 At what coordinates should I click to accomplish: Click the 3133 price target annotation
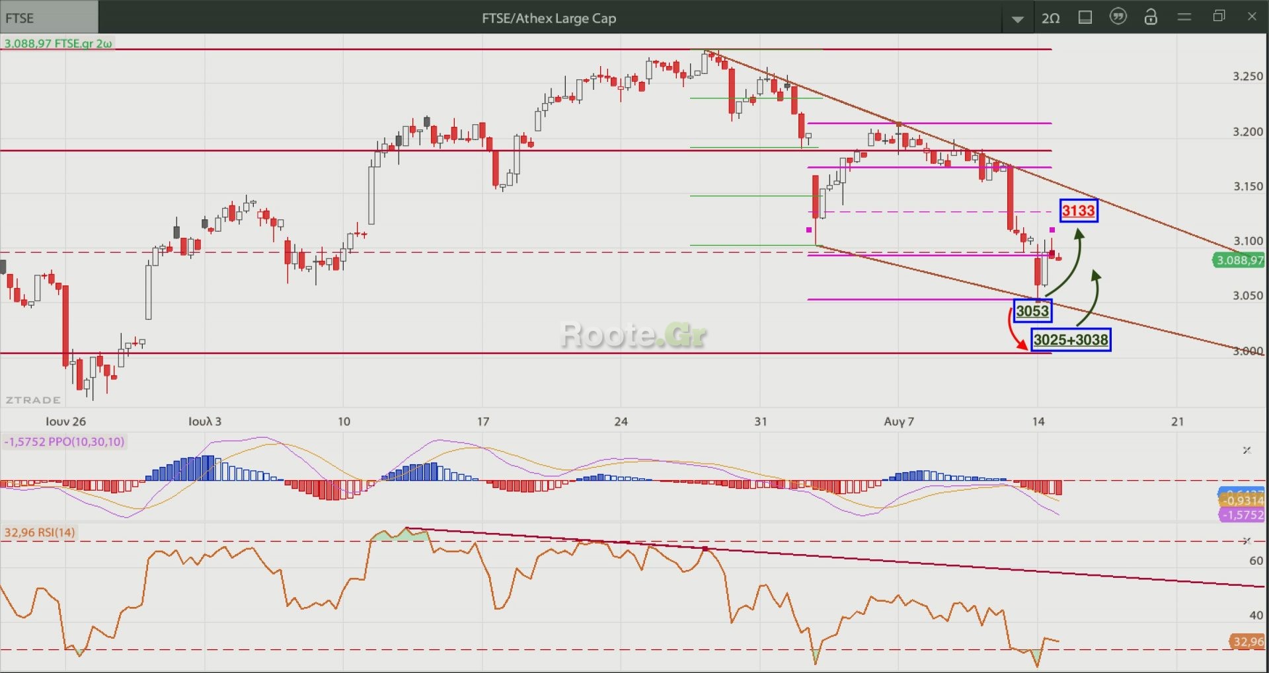pyautogui.click(x=1079, y=211)
